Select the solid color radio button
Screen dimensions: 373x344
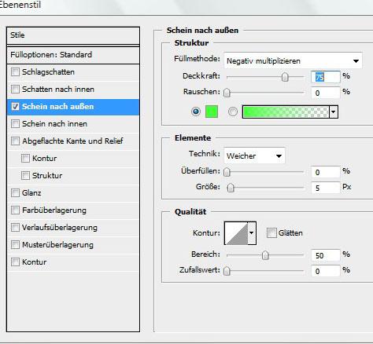pos(196,112)
